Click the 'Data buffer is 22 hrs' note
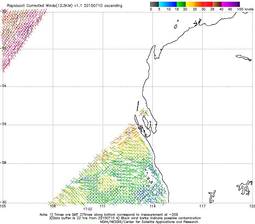This screenshot has height=224, width=255. point(125,218)
